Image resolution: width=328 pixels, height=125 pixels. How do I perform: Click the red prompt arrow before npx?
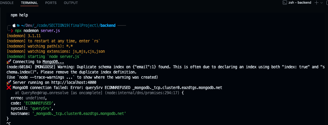click(x=12, y=30)
